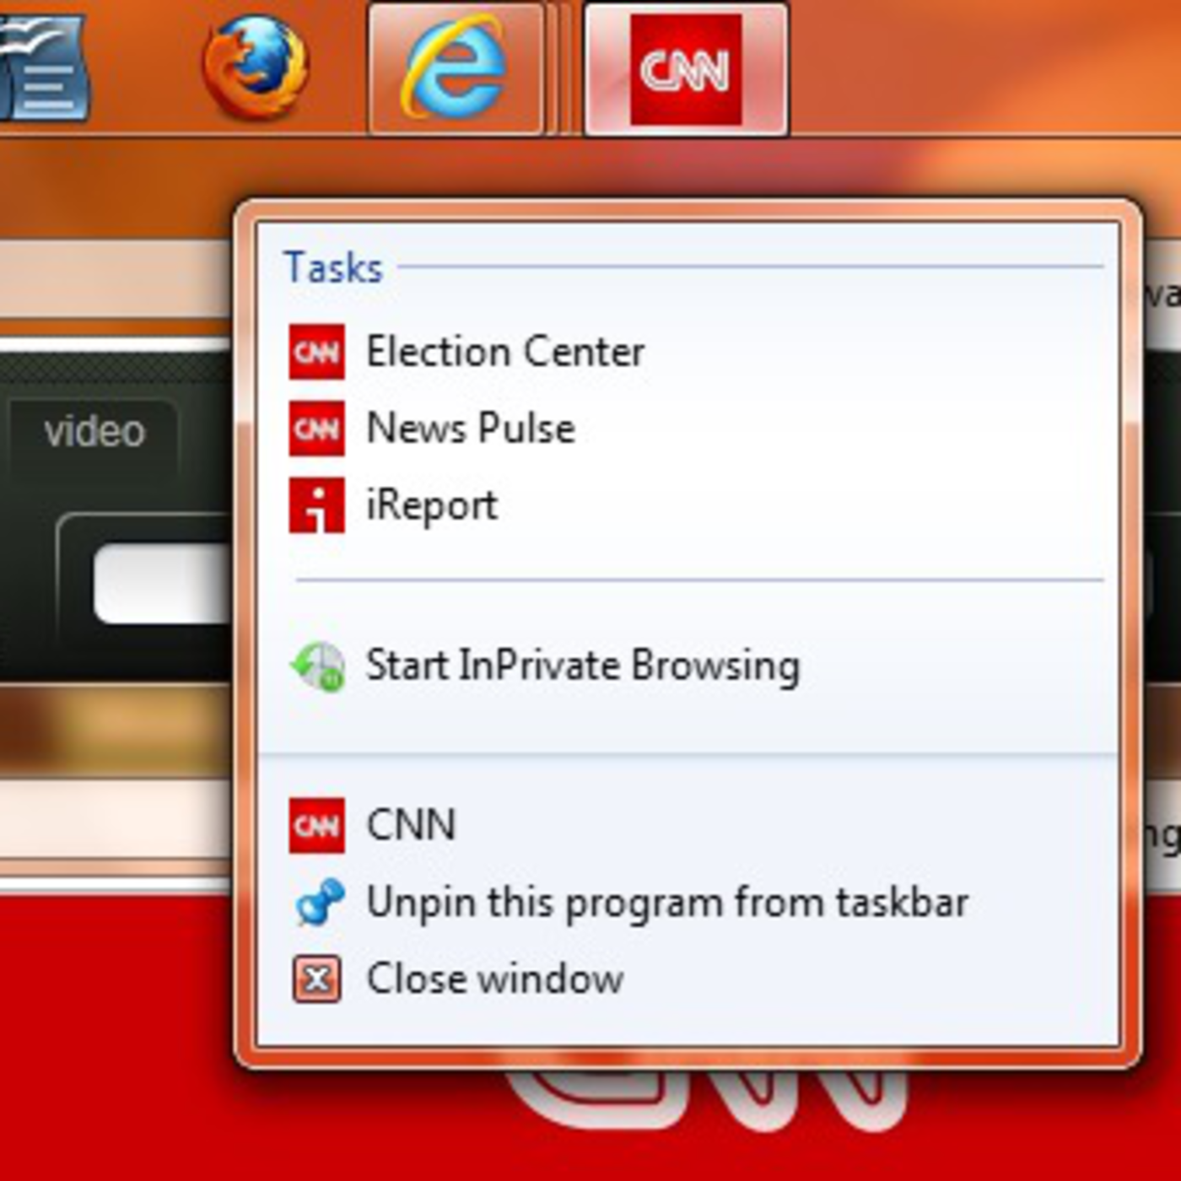
Task: Open the Firefox taskbar icon
Action: coord(256,66)
